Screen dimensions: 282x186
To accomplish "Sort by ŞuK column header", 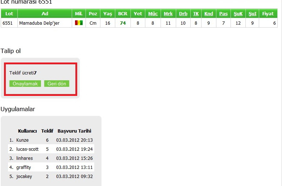I will coord(238,14).
